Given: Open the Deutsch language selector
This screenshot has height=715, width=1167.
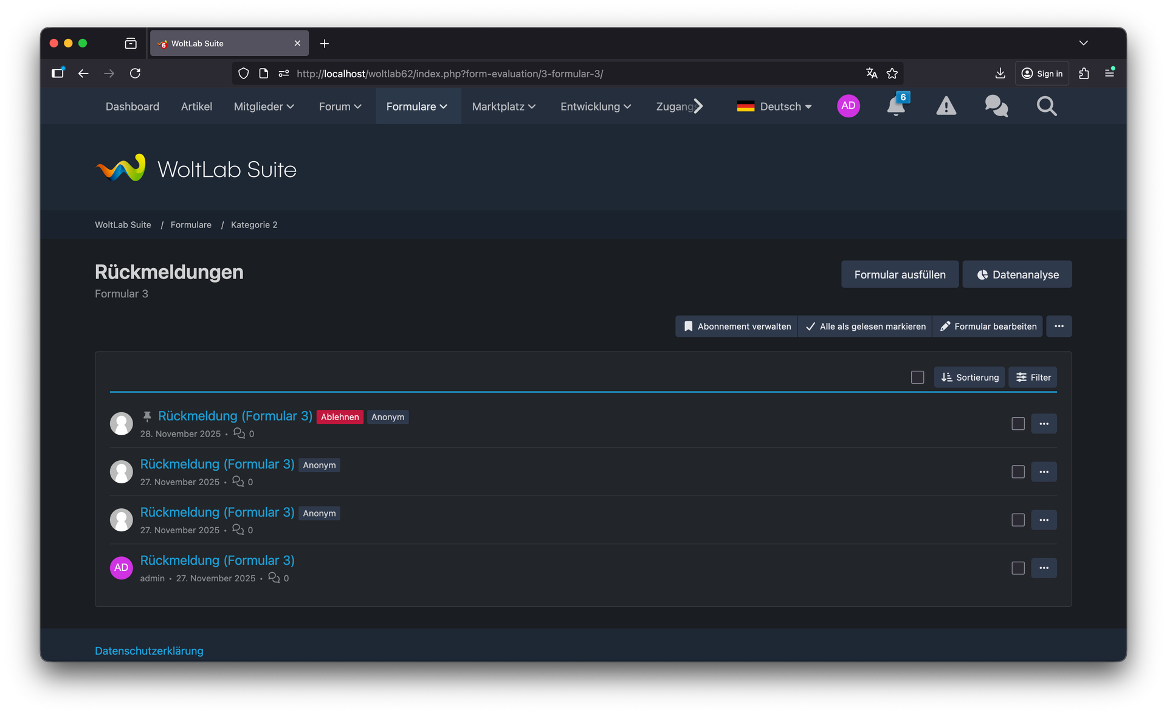Looking at the screenshot, I should [774, 106].
